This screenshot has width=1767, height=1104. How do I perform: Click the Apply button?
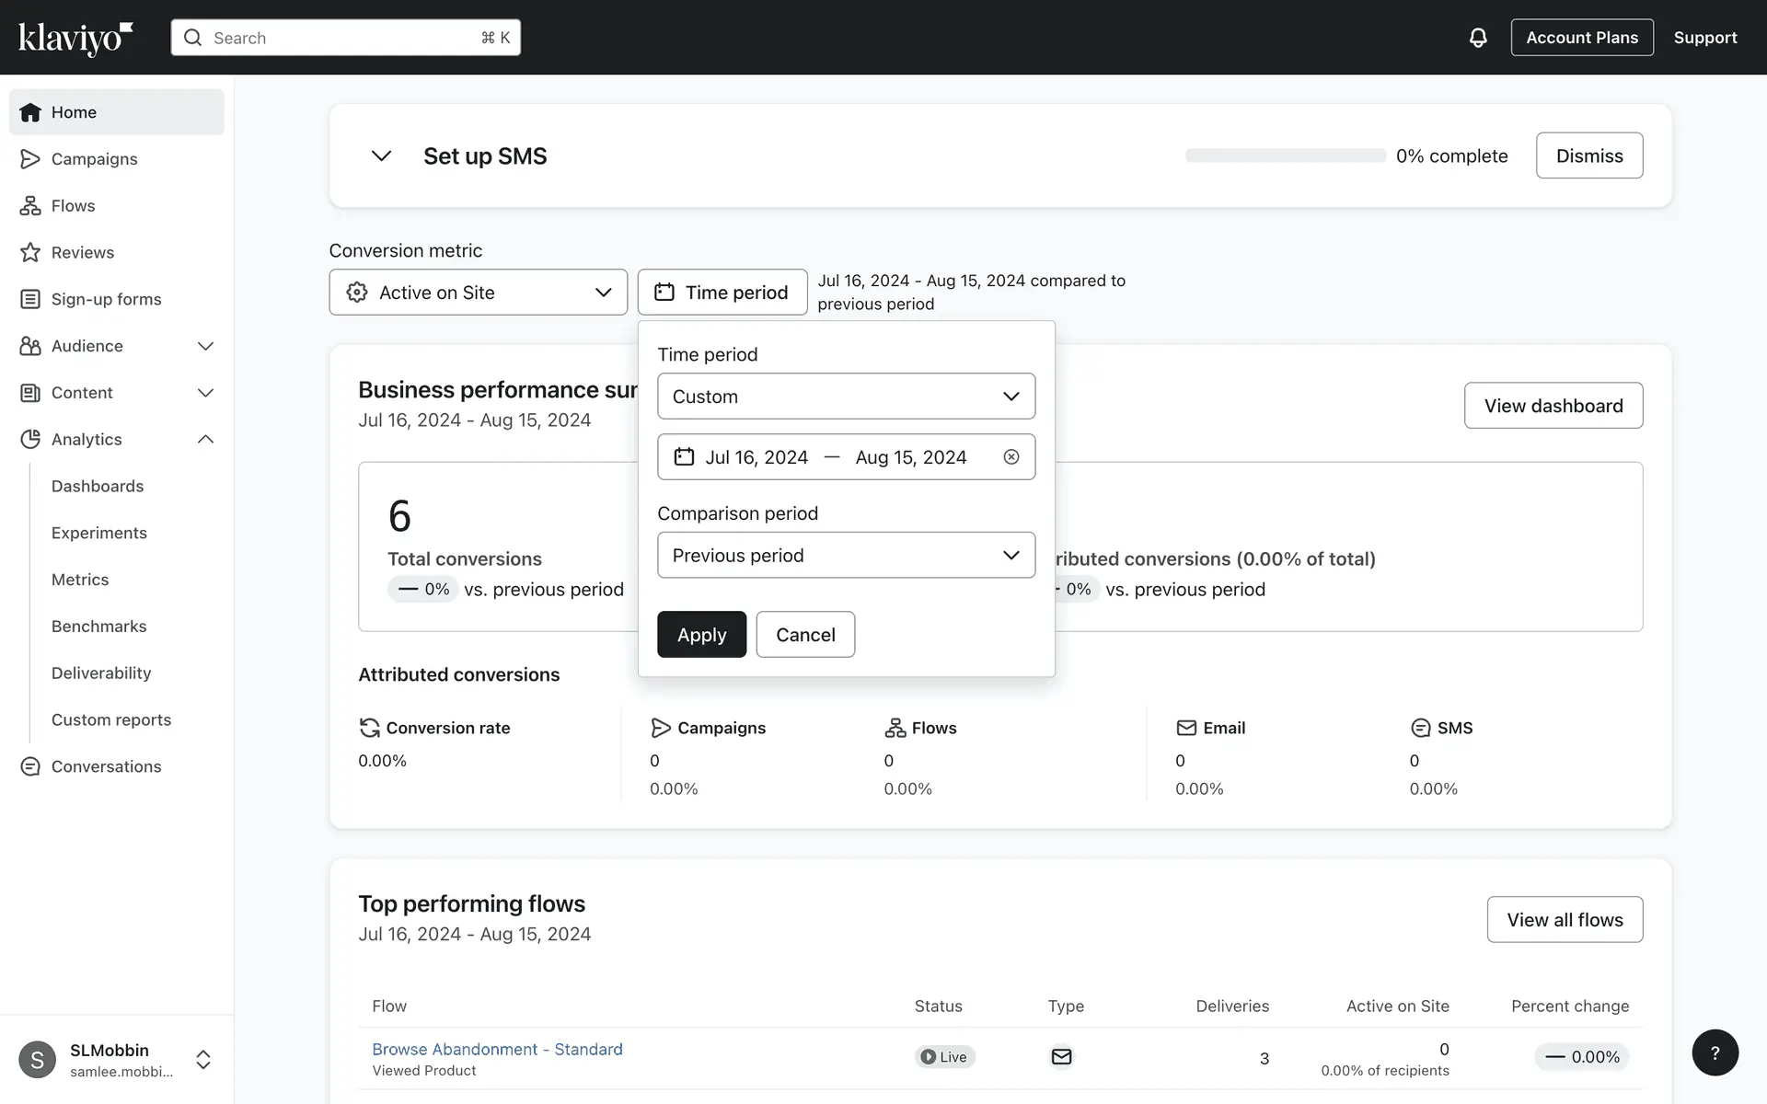pyautogui.click(x=701, y=635)
